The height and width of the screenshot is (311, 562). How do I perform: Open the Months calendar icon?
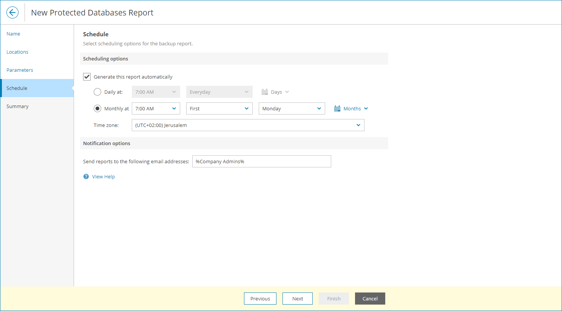(337, 108)
